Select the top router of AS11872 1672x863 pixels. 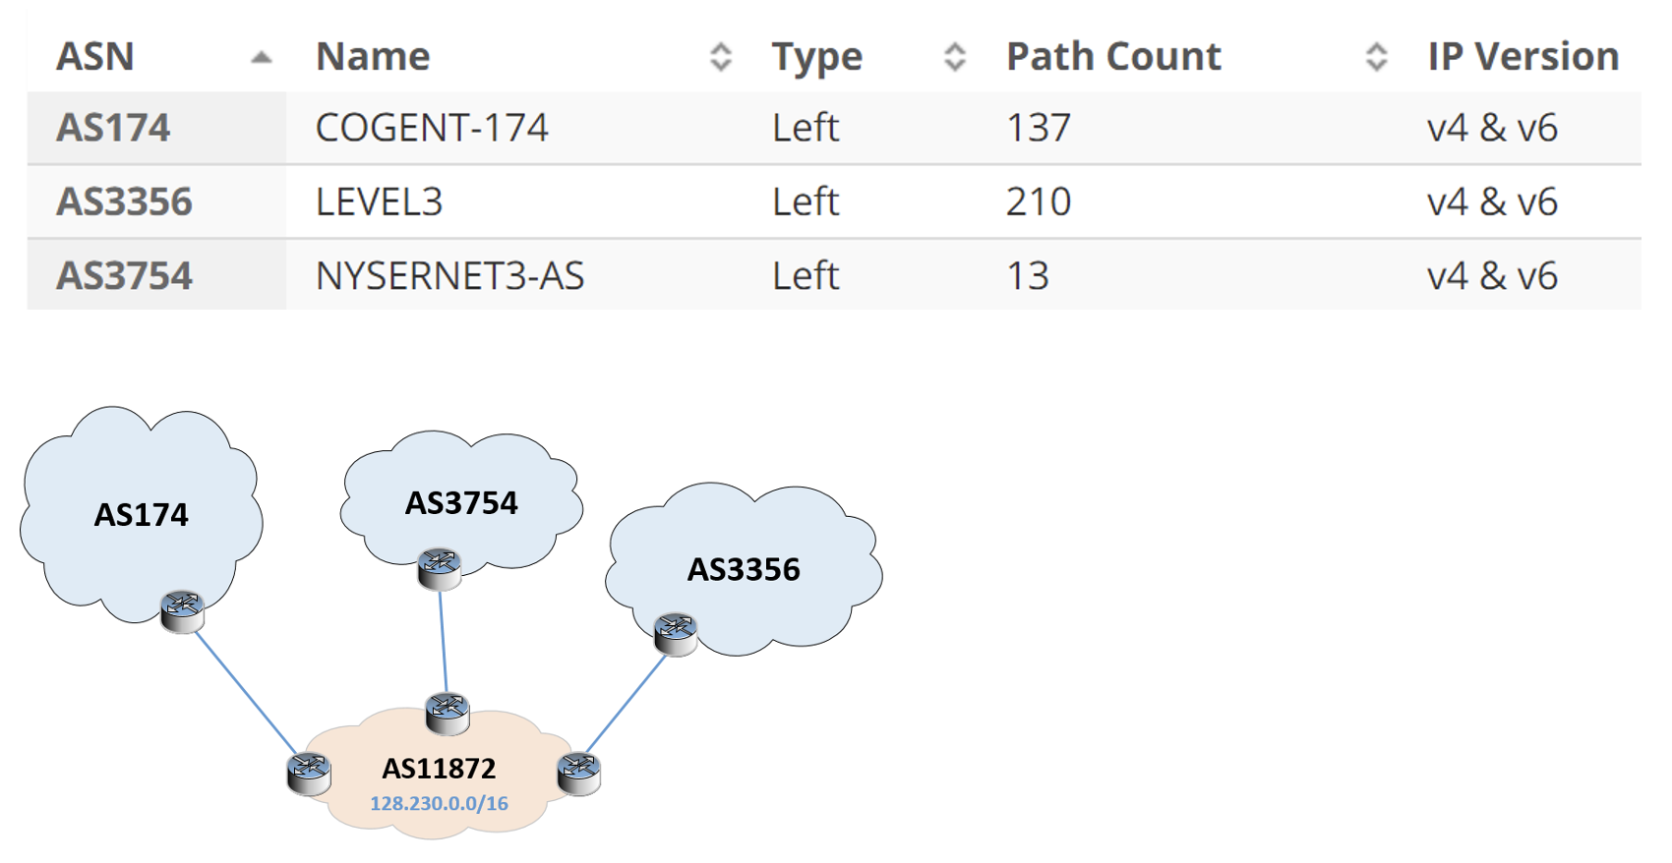(448, 713)
